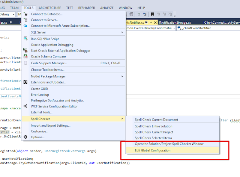Click the 'out' keyword in code
240x177 pixels.
pyautogui.click(x=91, y=163)
